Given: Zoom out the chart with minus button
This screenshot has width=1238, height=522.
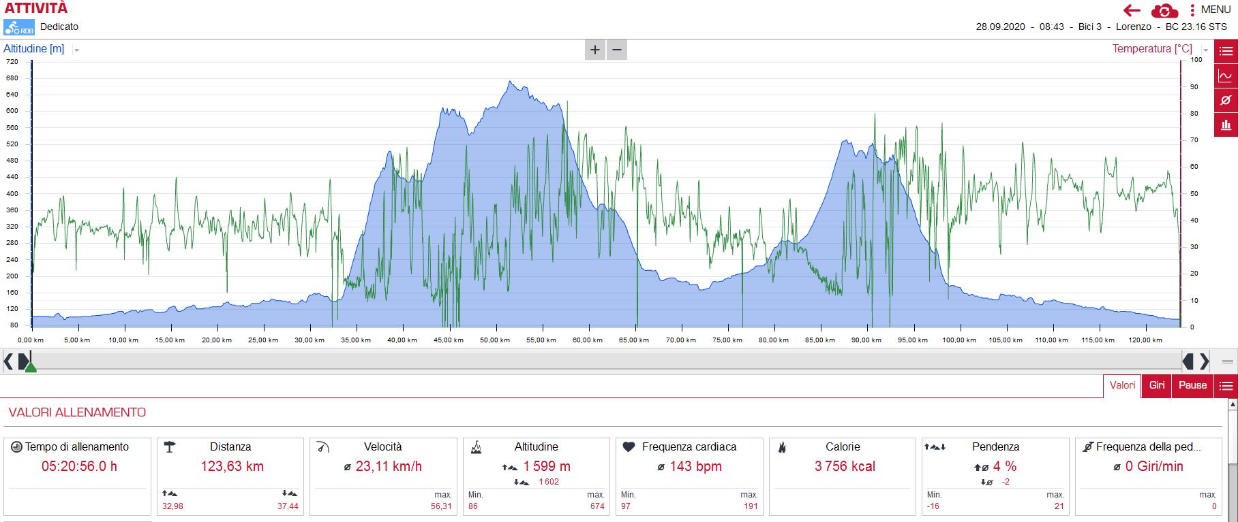Looking at the screenshot, I should click(x=617, y=50).
